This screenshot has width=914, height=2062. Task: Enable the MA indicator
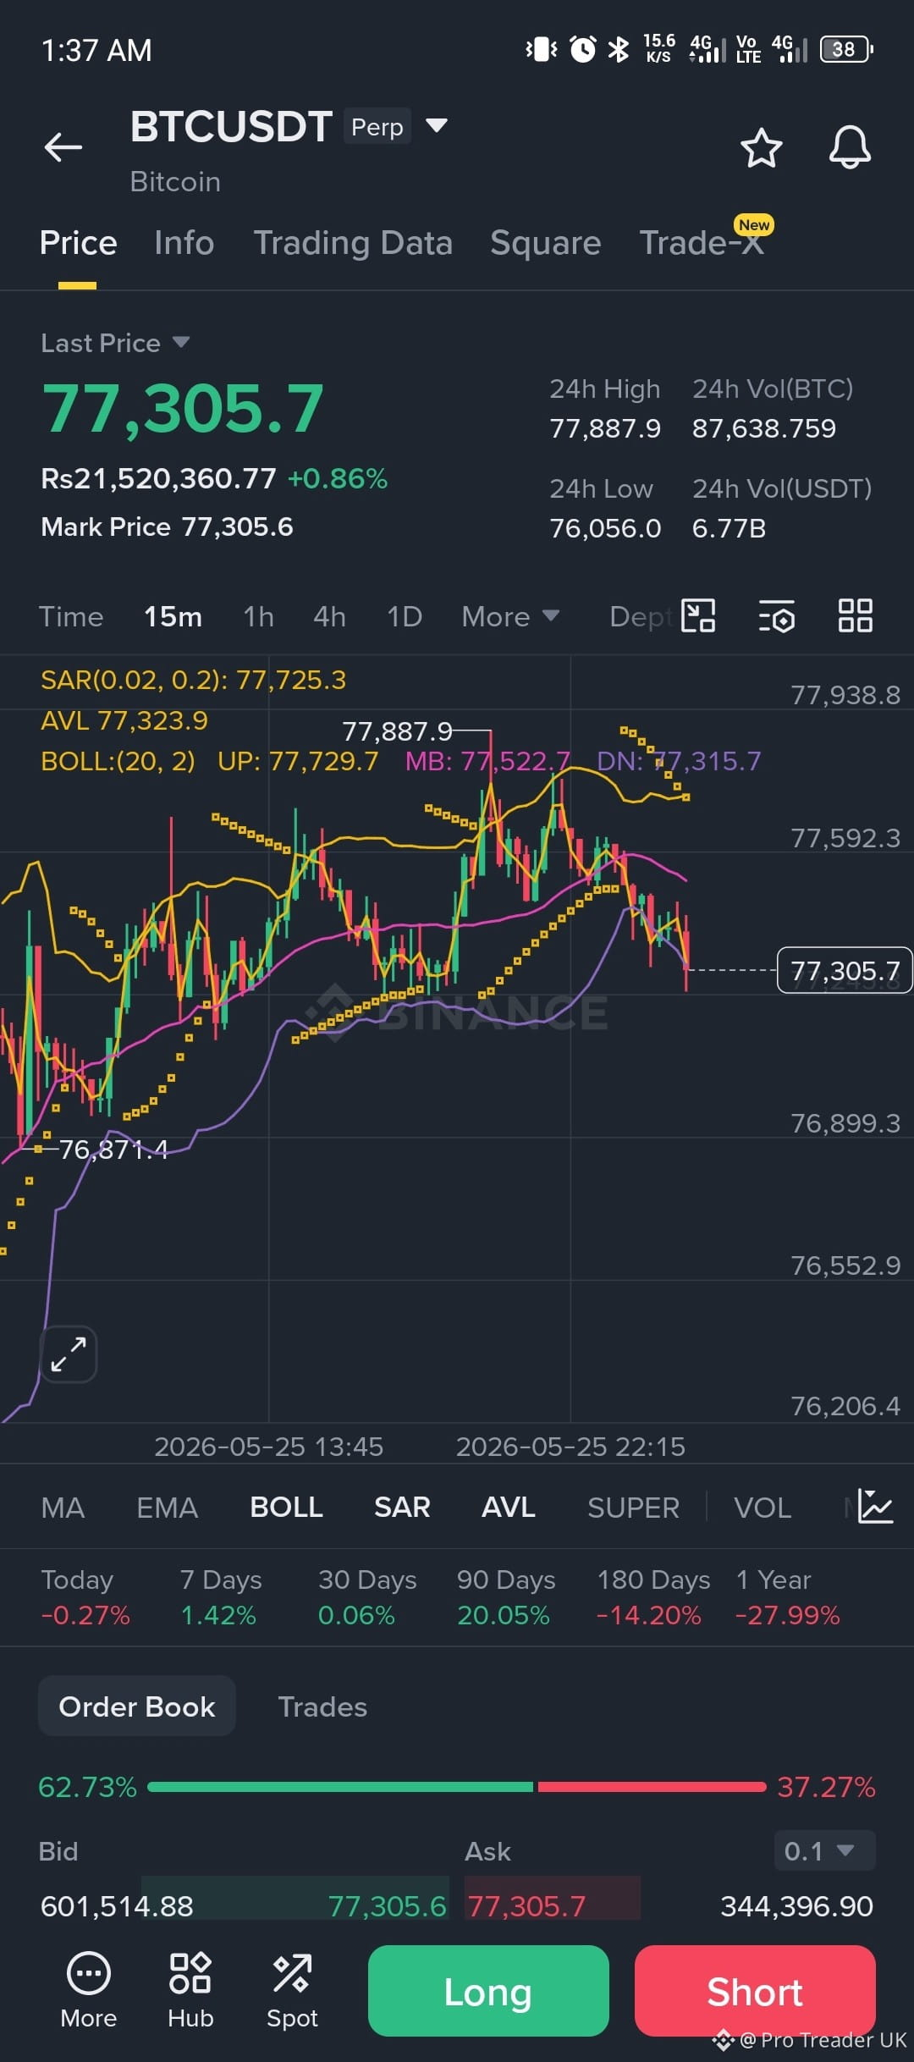(63, 1508)
